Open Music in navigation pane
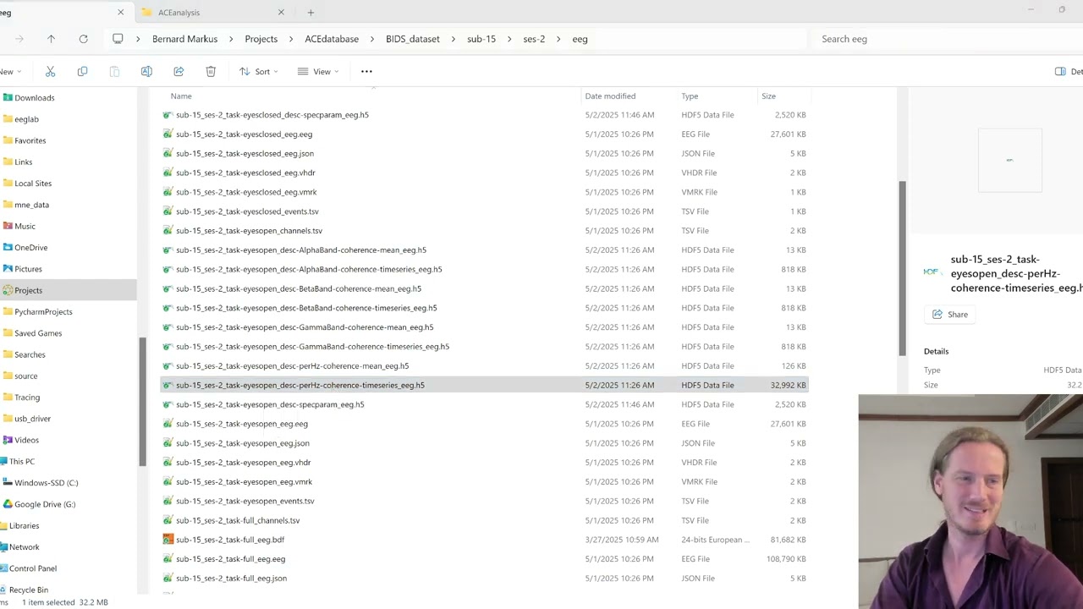This screenshot has height=609, width=1083. (25, 226)
